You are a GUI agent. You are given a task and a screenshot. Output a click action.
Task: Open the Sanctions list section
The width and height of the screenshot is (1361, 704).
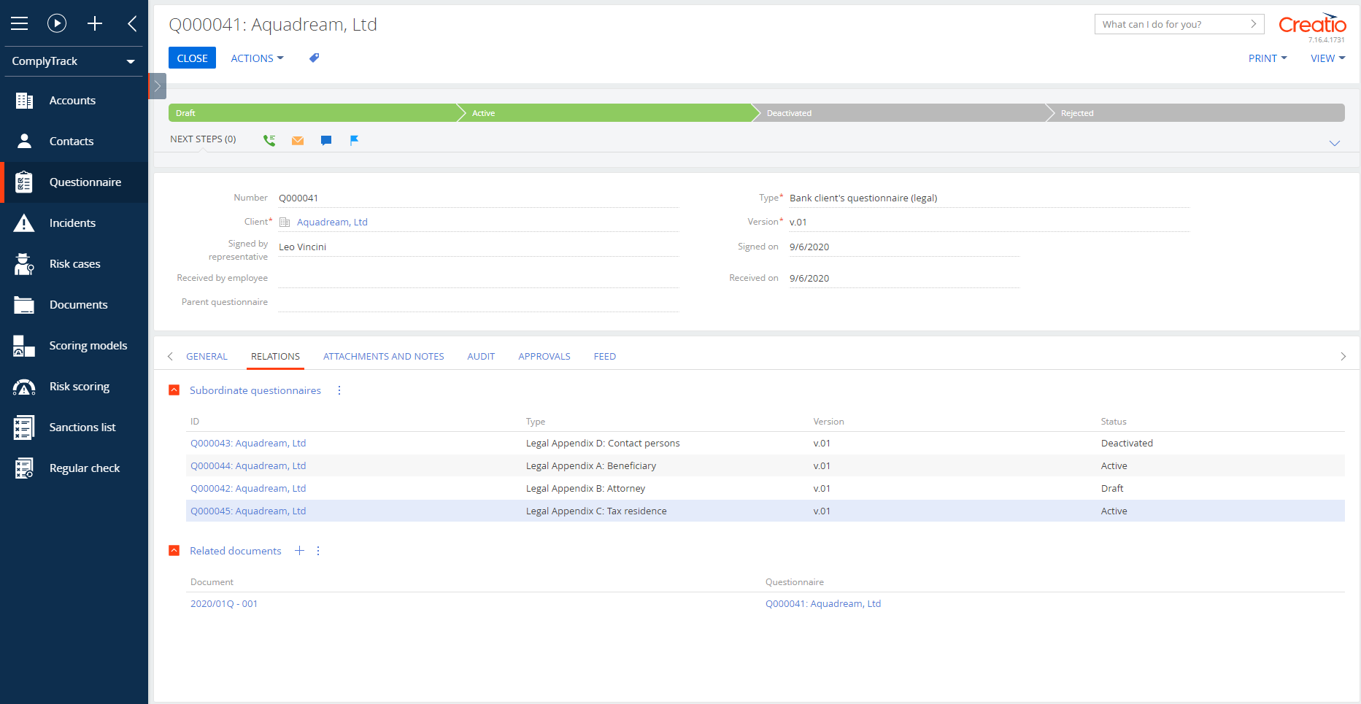click(82, 427)
